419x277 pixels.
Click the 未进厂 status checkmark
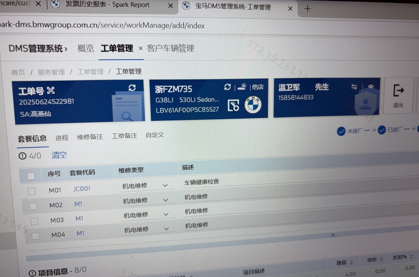[x=341, y=131]
